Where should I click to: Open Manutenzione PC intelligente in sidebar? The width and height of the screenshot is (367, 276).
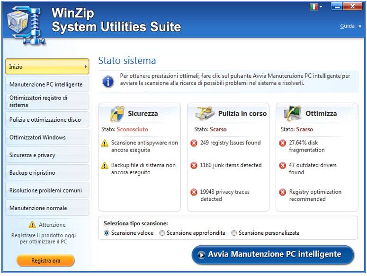tap(46, 84)
